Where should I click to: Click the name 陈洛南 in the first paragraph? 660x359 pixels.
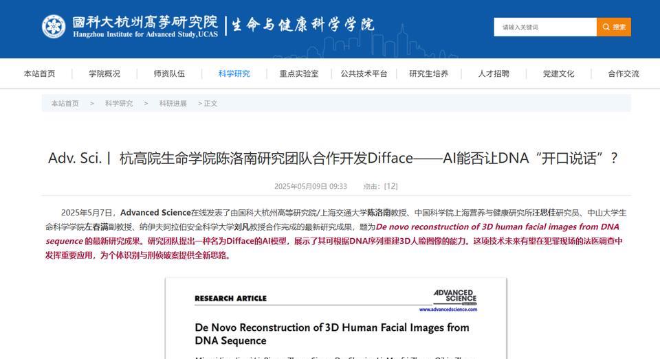(379, 213)
